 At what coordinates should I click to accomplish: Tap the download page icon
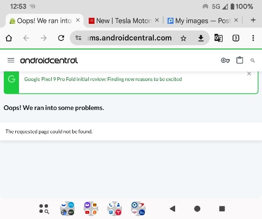[x=201, y=39]
